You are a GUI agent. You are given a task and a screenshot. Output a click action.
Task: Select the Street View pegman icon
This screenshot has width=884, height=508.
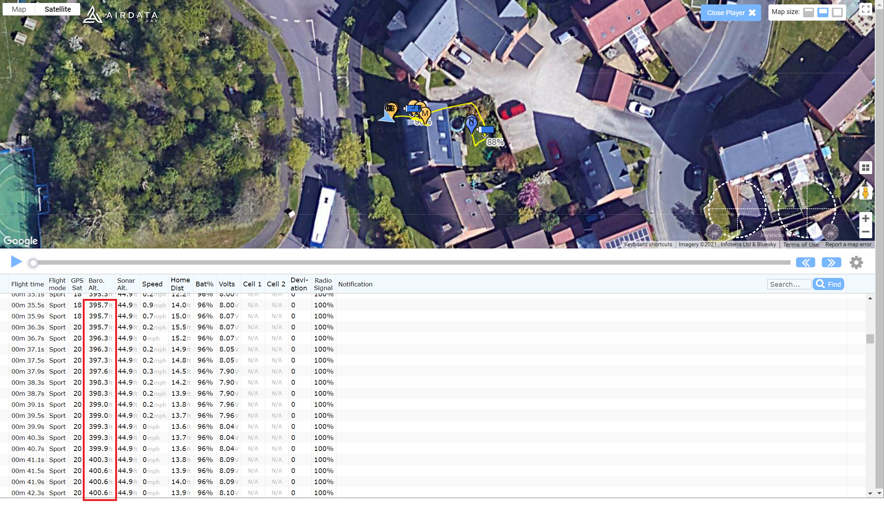click(866, 193)
